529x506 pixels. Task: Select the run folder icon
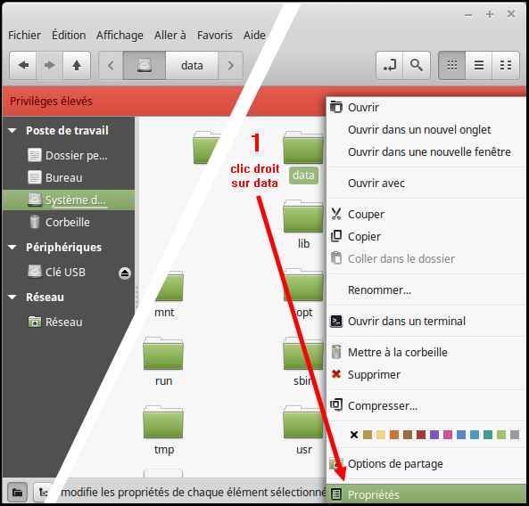[163, 354]
